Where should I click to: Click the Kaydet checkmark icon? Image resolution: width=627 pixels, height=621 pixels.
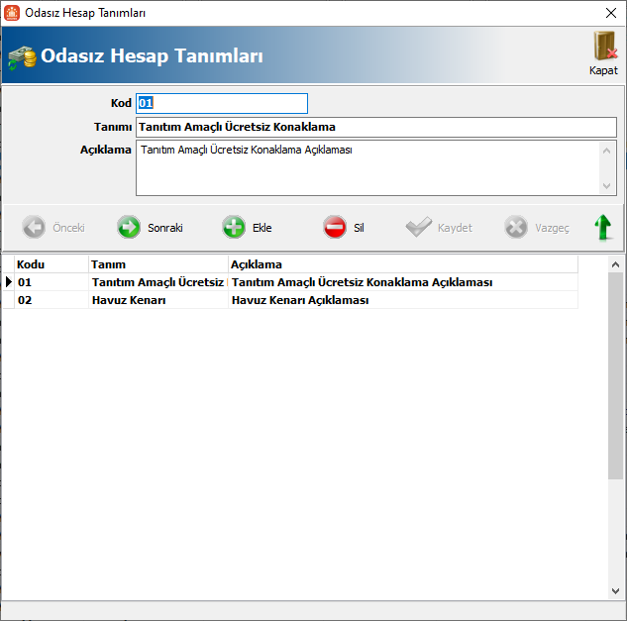point(419,228)
